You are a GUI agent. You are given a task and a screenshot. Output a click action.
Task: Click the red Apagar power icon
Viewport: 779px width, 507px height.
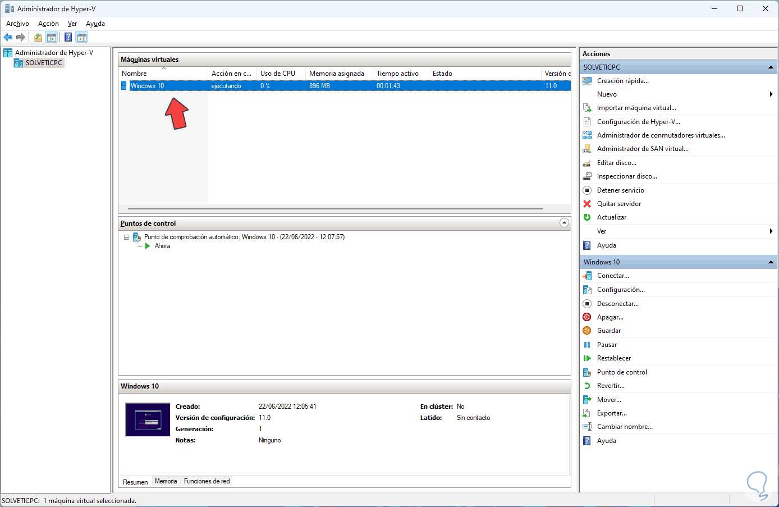click(x=587, y=317)
